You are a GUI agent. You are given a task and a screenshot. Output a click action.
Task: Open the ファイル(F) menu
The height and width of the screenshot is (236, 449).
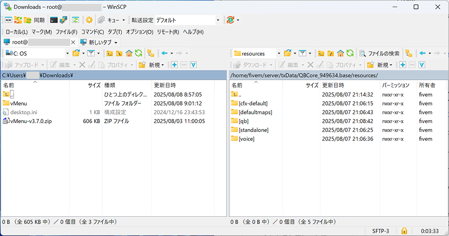[x=66, y=32]
